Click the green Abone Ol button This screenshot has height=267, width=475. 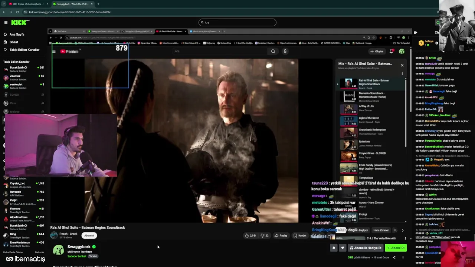pos(396,248)
